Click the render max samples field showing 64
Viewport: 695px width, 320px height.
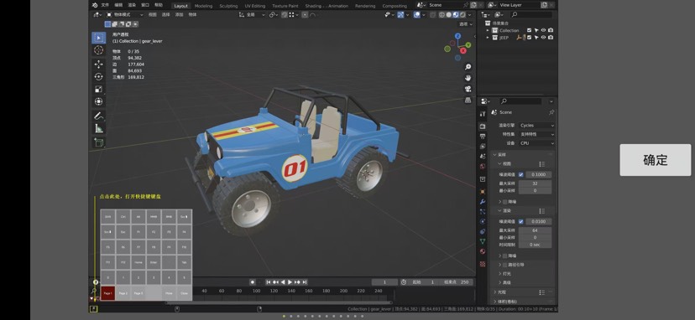click(x=535, y=230)
